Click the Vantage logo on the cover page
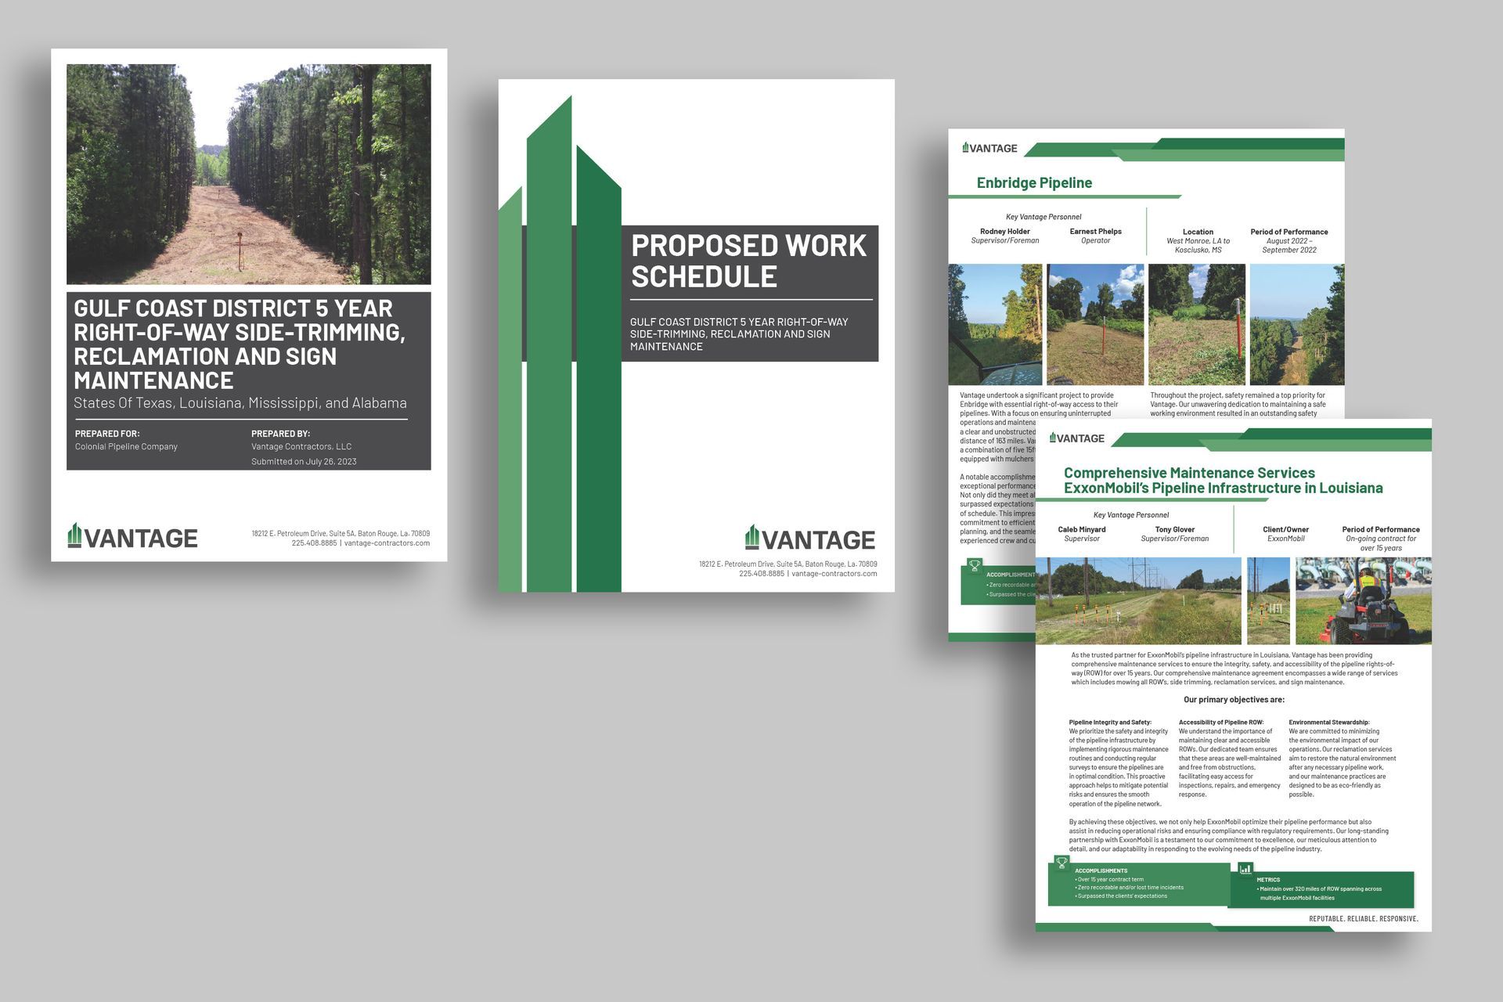Viewport: 1503px width, 1002px height. click(132, 535)
